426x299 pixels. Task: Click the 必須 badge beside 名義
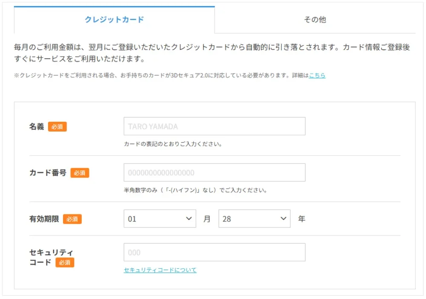pos(58,126)
